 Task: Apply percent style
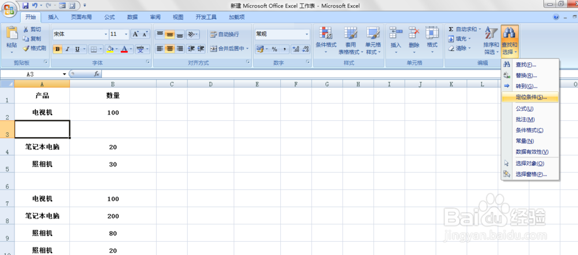click(274, 49)
